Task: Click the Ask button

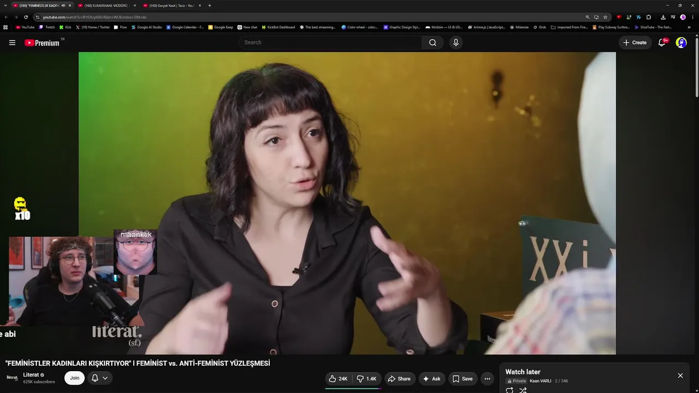Action: (431, 379)
